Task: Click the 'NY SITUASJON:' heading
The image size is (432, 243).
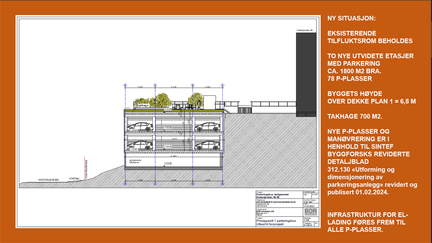Action: 352,18
